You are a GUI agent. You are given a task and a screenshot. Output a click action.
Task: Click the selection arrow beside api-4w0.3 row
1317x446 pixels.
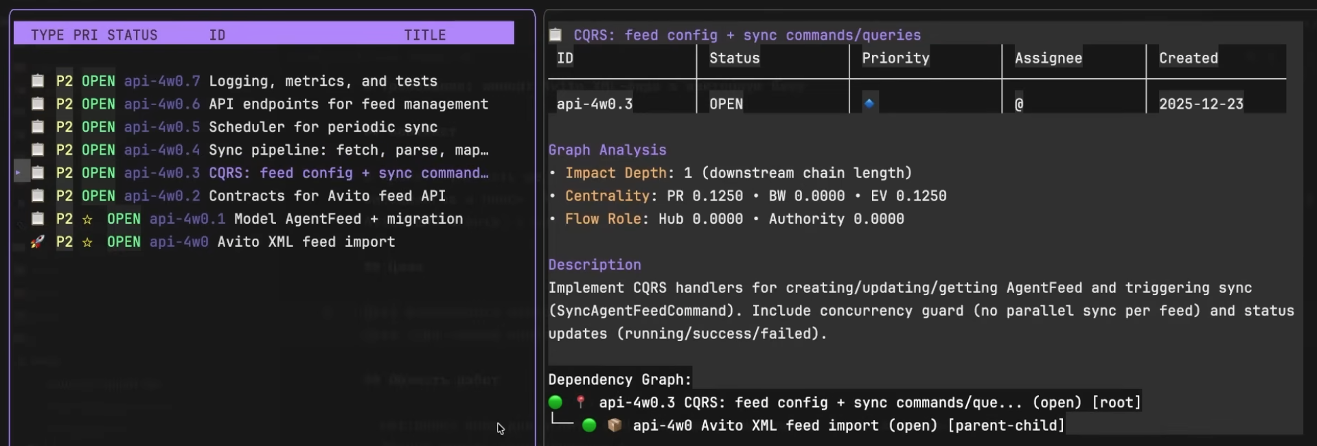click(19, 172)
